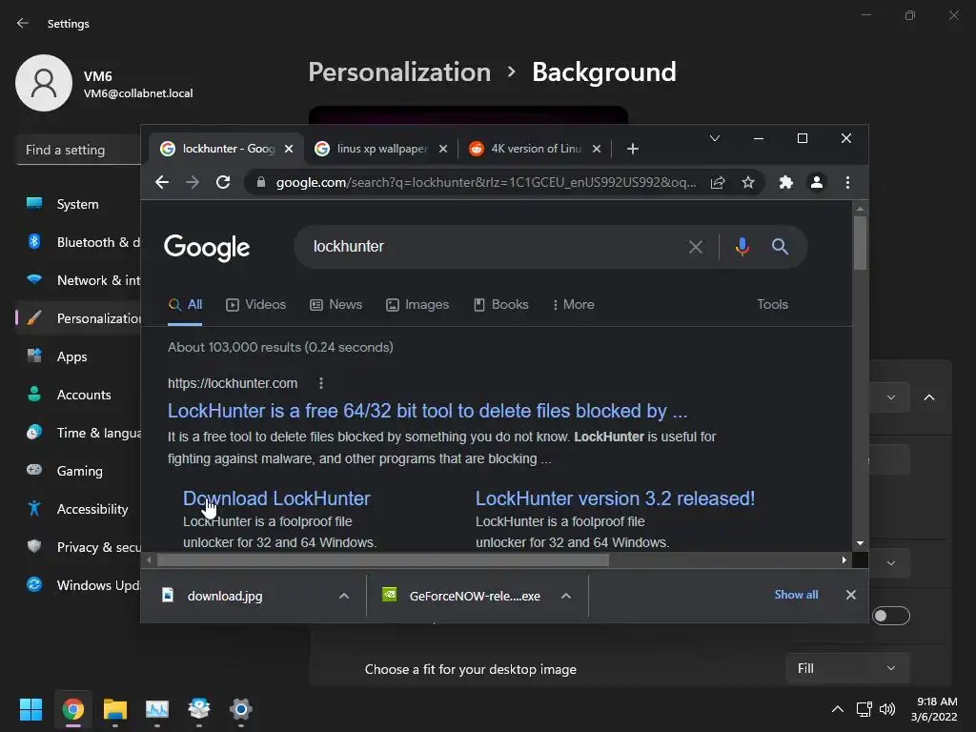
Task: Click the share page icon in address bar
Action: click(x=718, y=182)
